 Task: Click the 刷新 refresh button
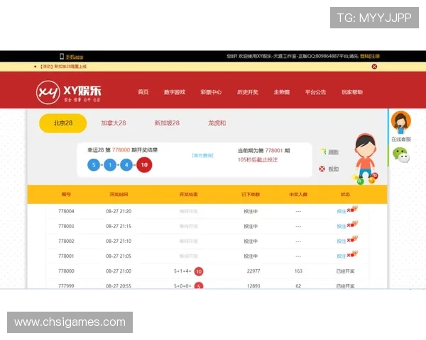[333, 152]
